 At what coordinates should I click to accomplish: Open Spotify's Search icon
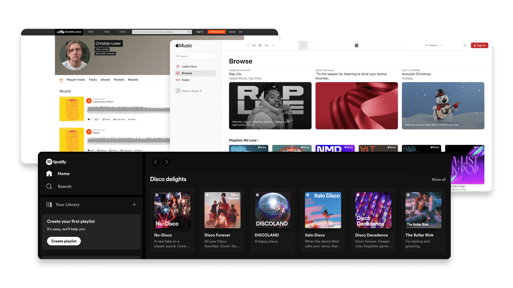click(50, 186)
